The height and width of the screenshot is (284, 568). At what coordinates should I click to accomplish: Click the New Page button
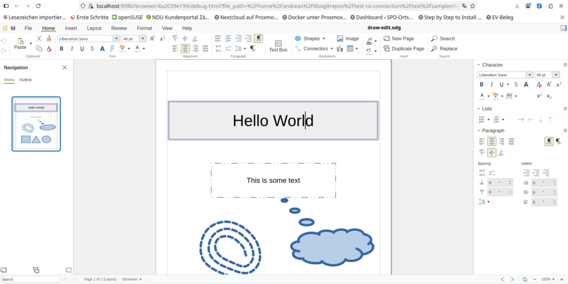click(x=399, y=38)
